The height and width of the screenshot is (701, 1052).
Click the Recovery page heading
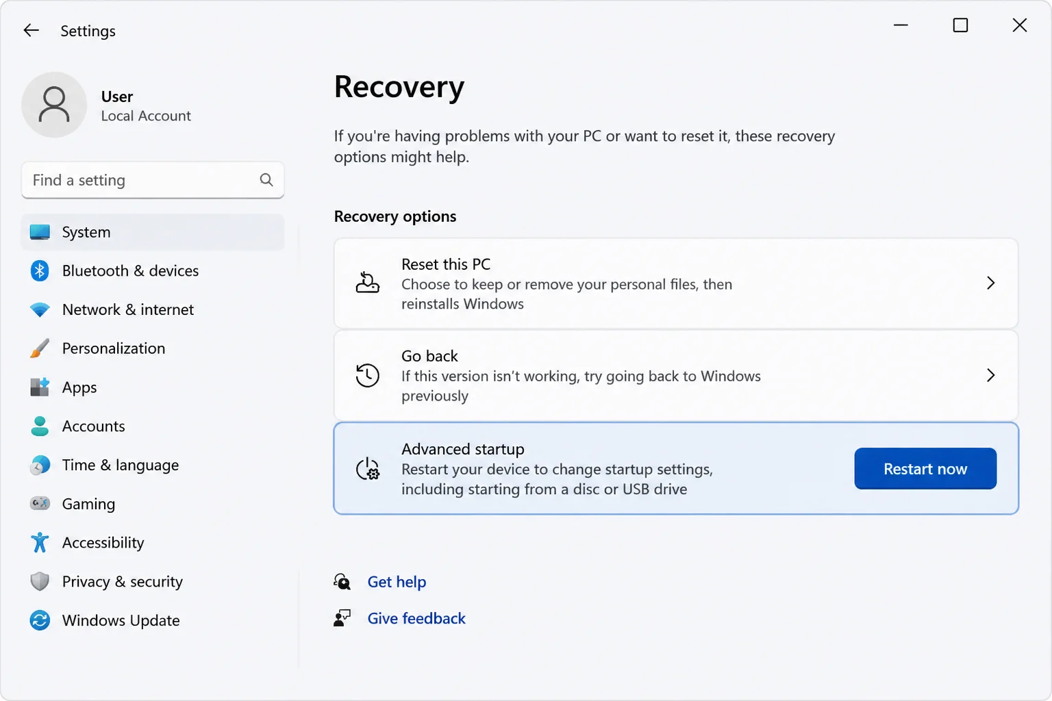pos(399,87)
